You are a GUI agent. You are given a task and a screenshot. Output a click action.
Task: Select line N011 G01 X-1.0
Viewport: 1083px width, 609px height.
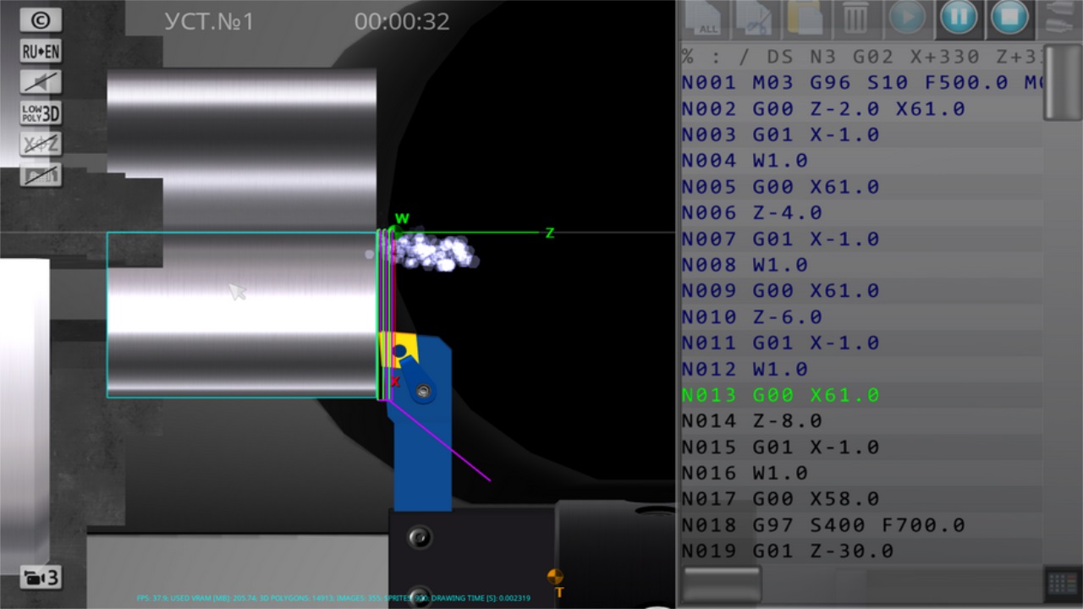(x=861, y=343)
